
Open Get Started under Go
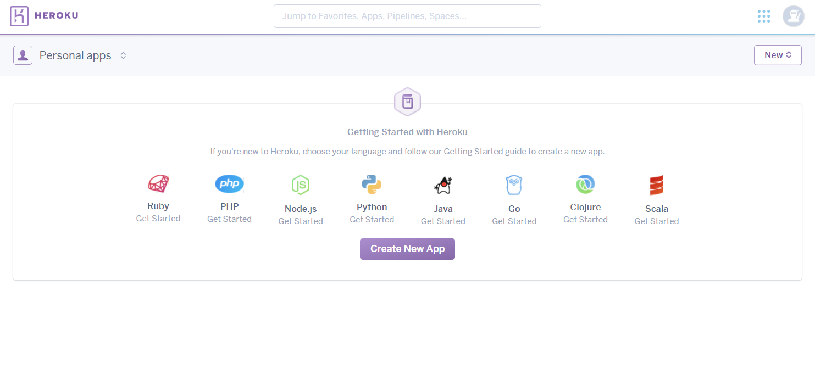tap(514, 221)
